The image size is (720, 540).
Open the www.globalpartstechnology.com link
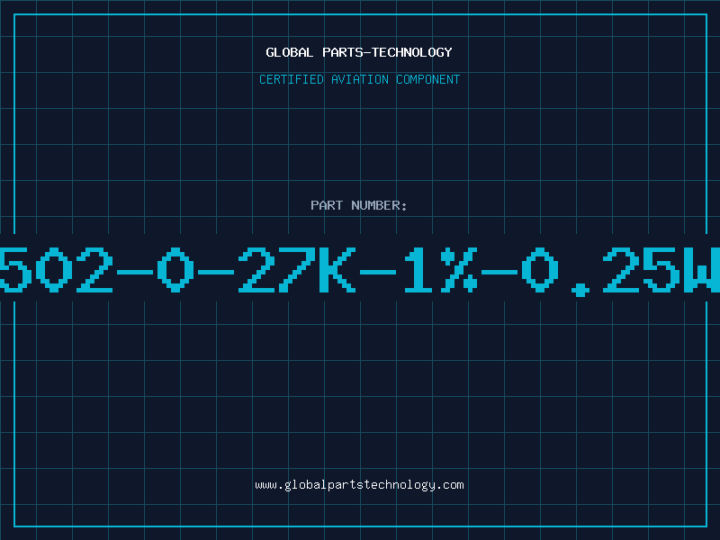pos(359,485)
